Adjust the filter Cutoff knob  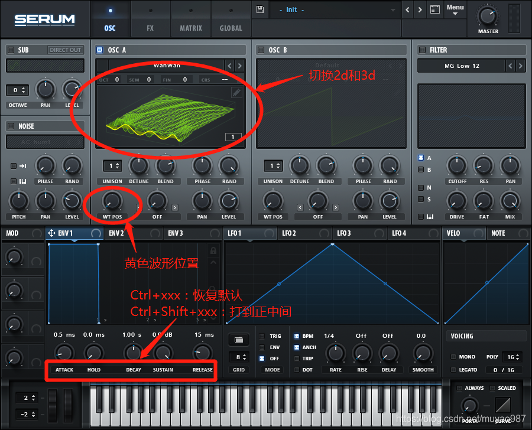[x=457, y=165]
